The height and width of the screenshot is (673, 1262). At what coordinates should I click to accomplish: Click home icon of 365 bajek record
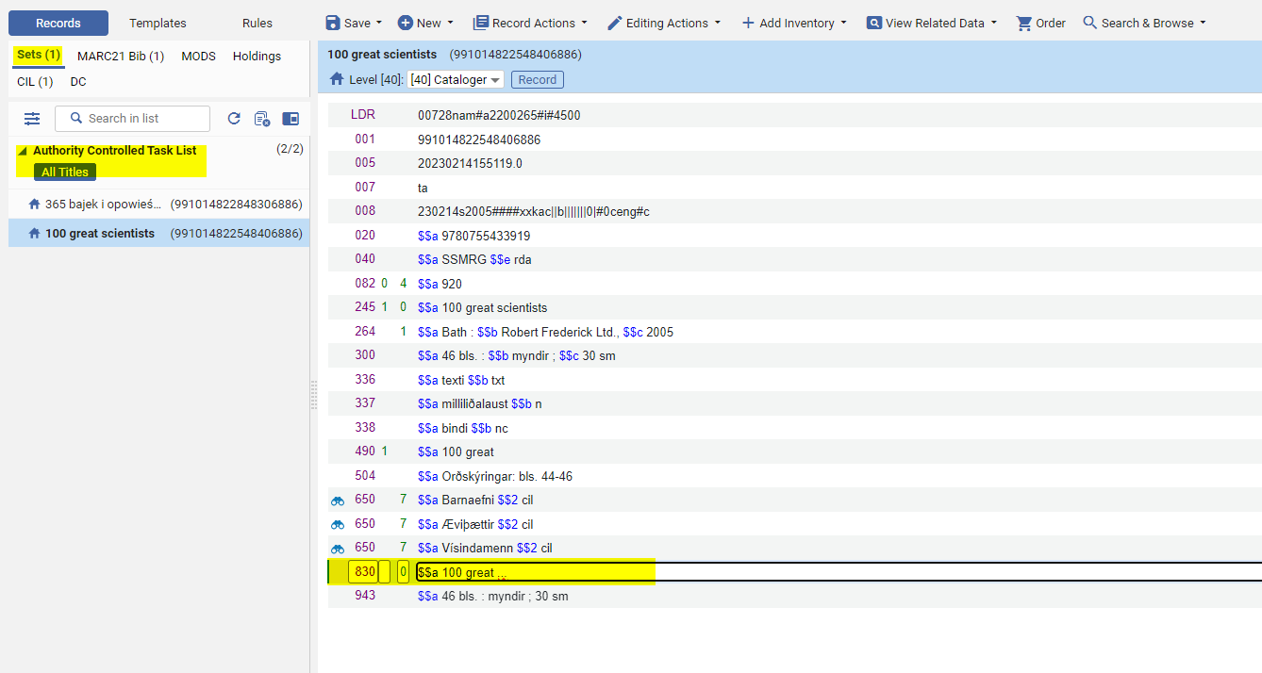(35, 204)
